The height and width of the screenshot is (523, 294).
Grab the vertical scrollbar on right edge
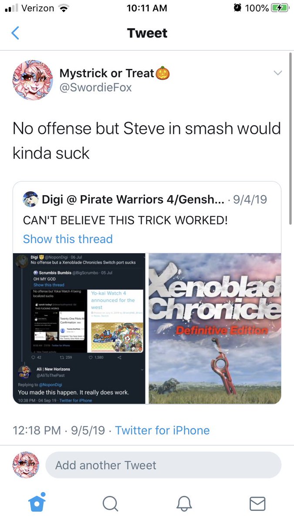click(x=291, y=139)
